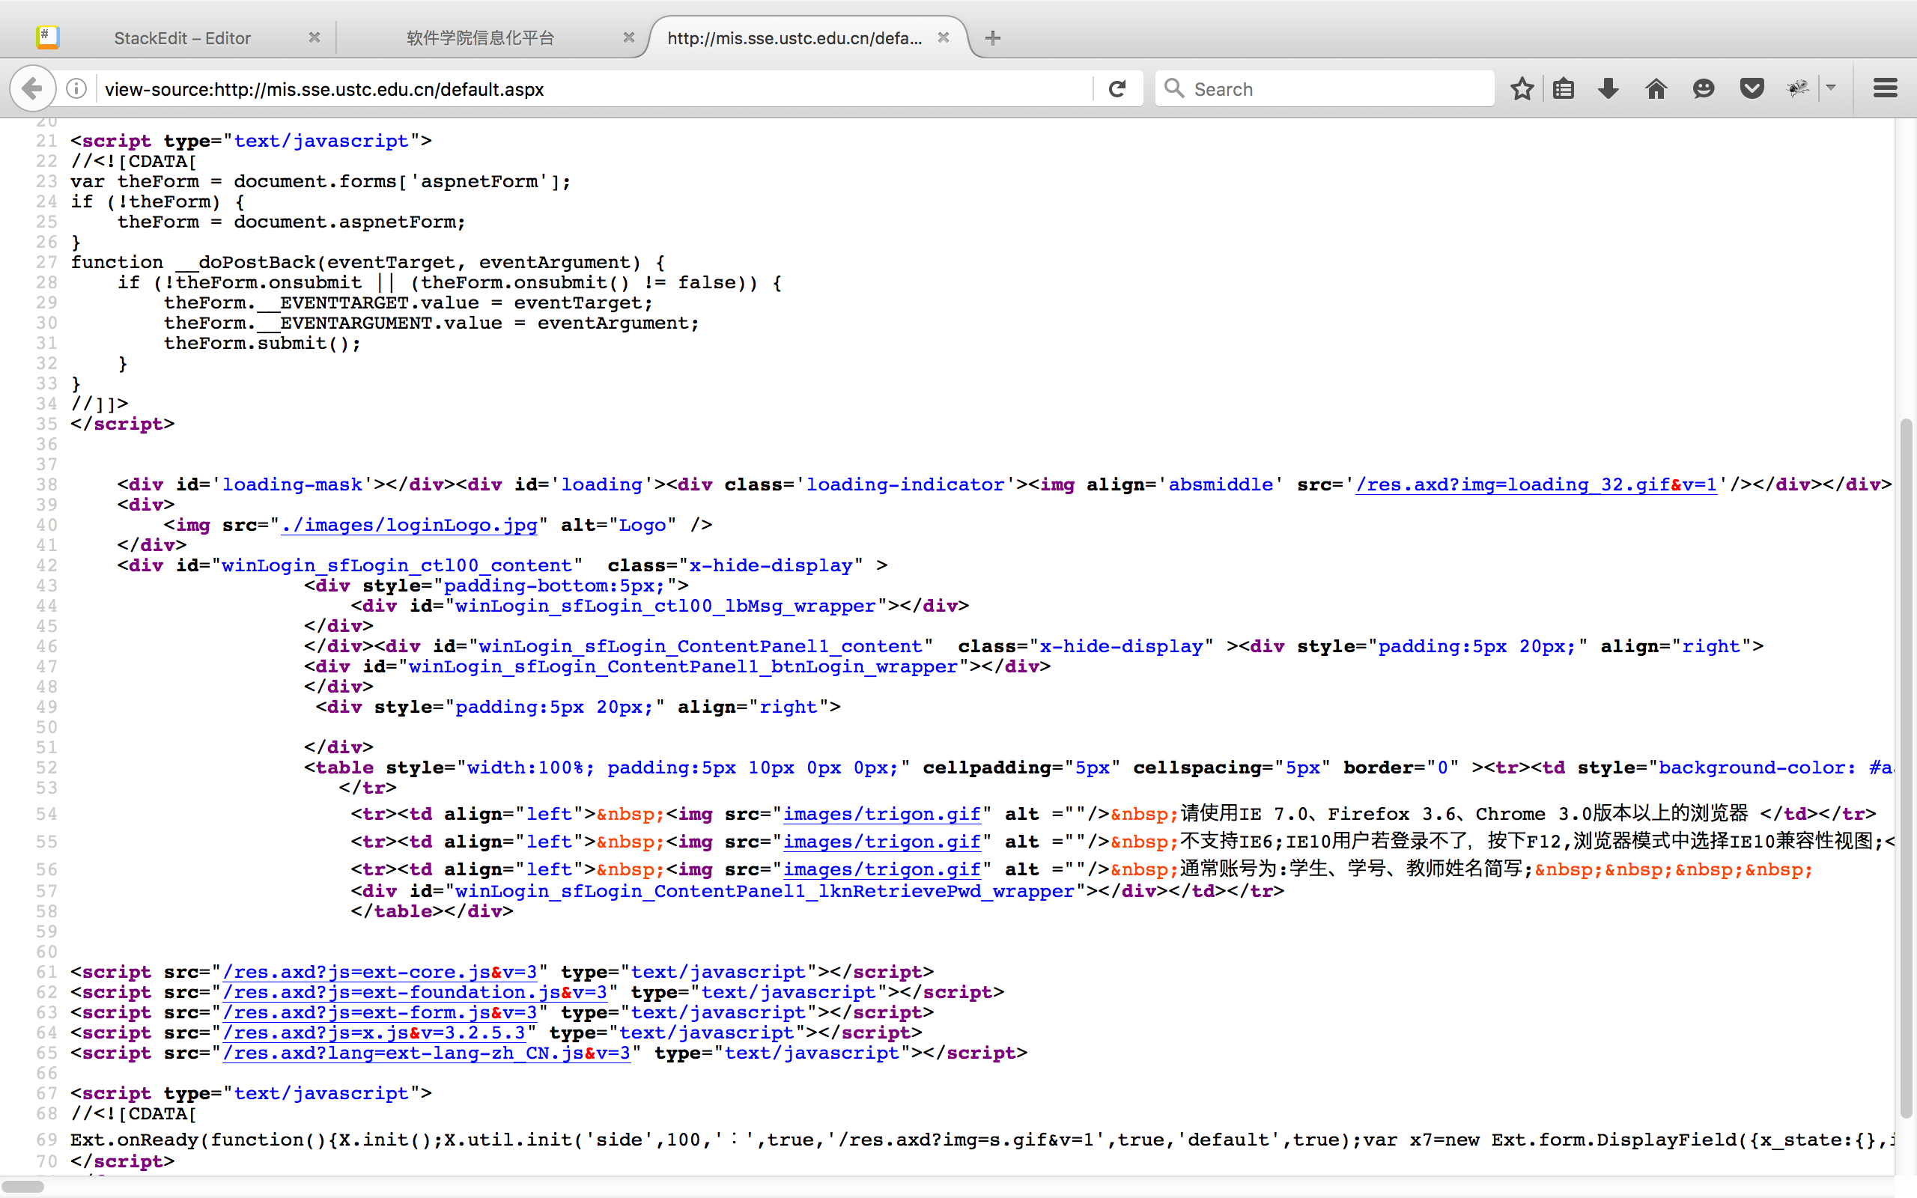Click the spider extension icon
This screenshot has height=1198, width=1917.
tap(1797, 89)
